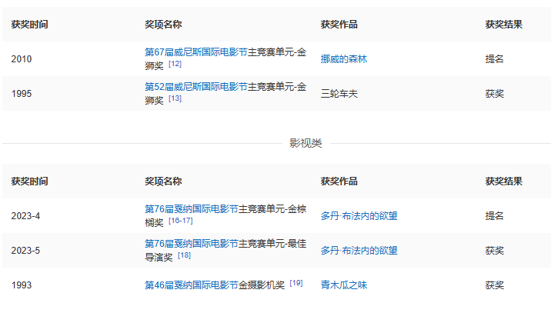
Task: Select the 影视类 table's 获奖作品 header
Action: click(x=339, y=181)
